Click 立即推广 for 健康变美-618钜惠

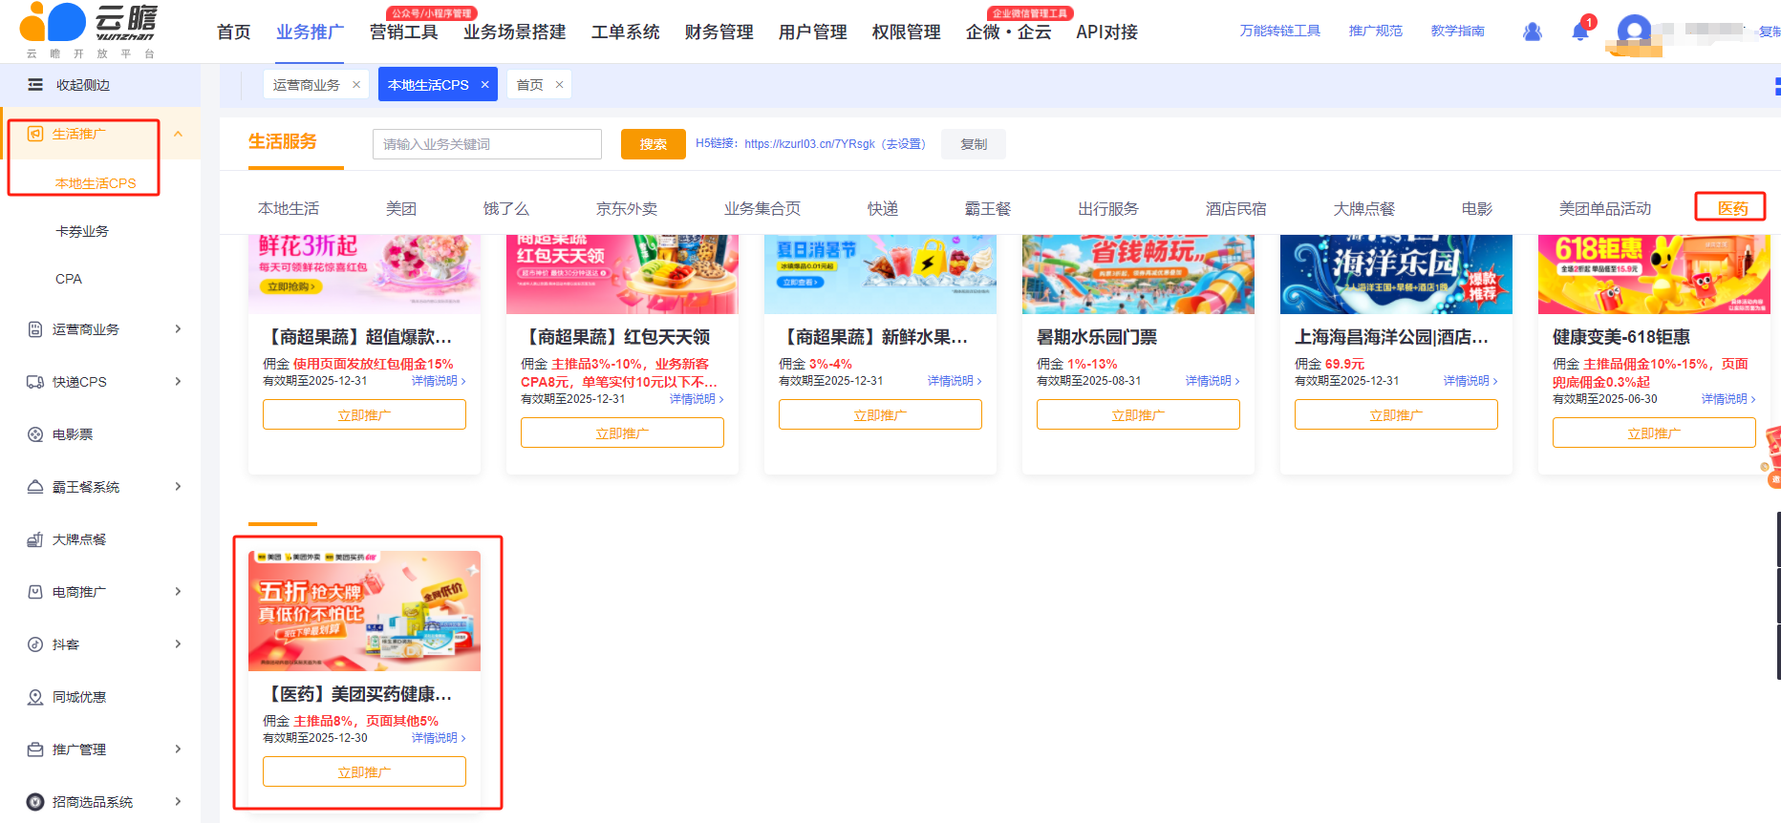(1654, 433)
